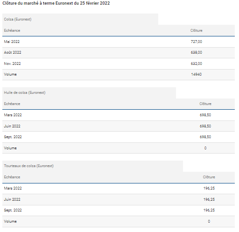Click the Août 2022 colza row label
This screenshot has height=232, width=239.
point(13,52)
